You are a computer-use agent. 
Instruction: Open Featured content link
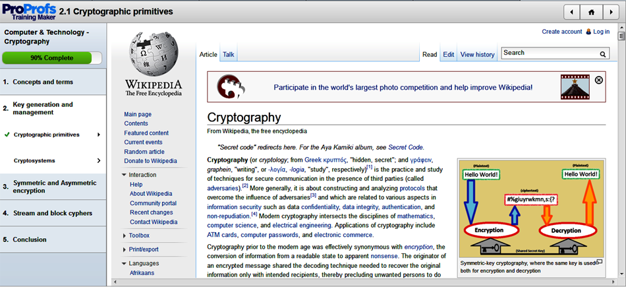pos(146,133)
